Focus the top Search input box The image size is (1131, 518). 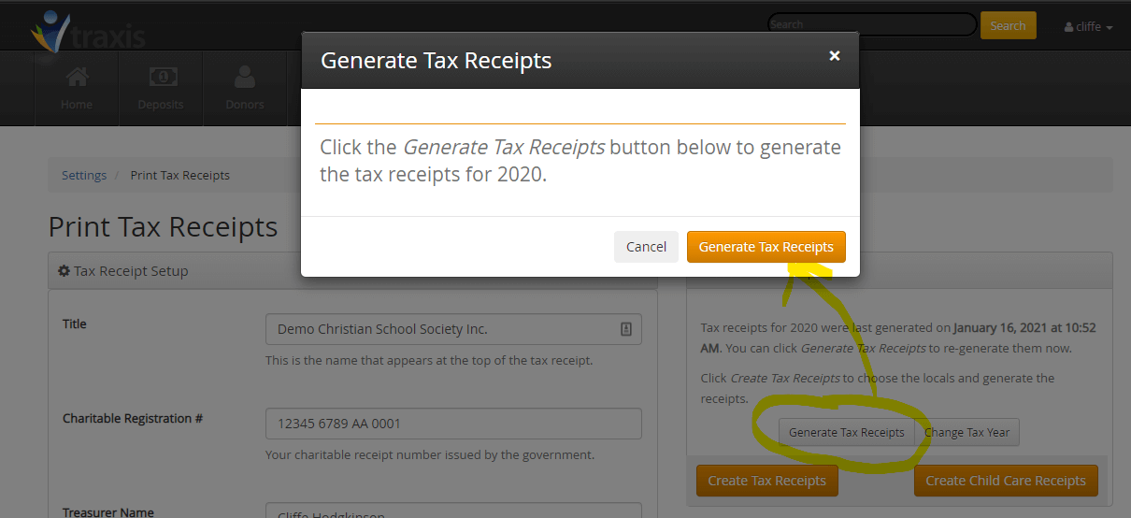[x=871, y=24]
